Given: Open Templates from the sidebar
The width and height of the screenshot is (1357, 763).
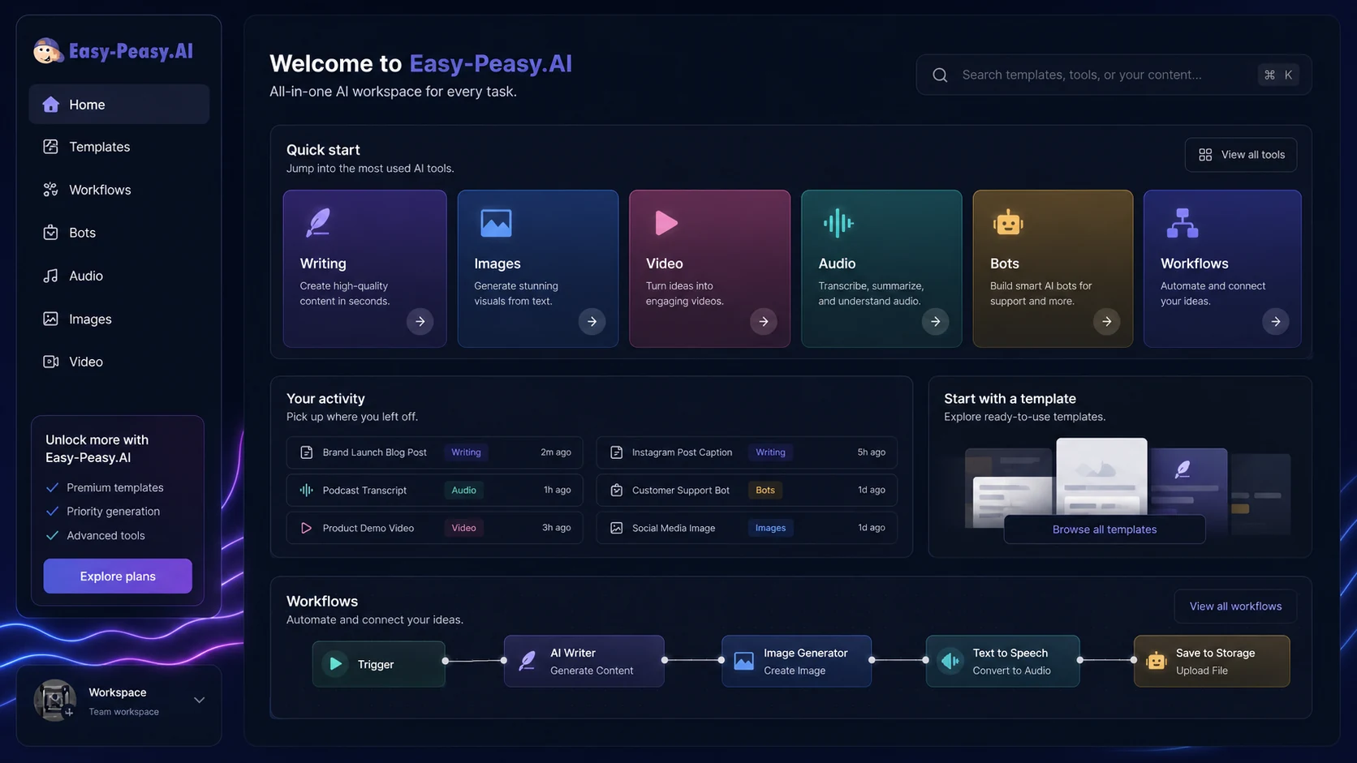Looking at the screenshot, I should (118, 147).
